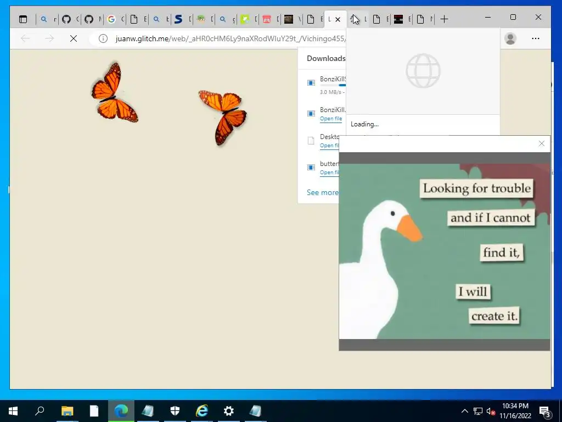Click the butterfly nearest the Downloads panel

click(223, 117)
